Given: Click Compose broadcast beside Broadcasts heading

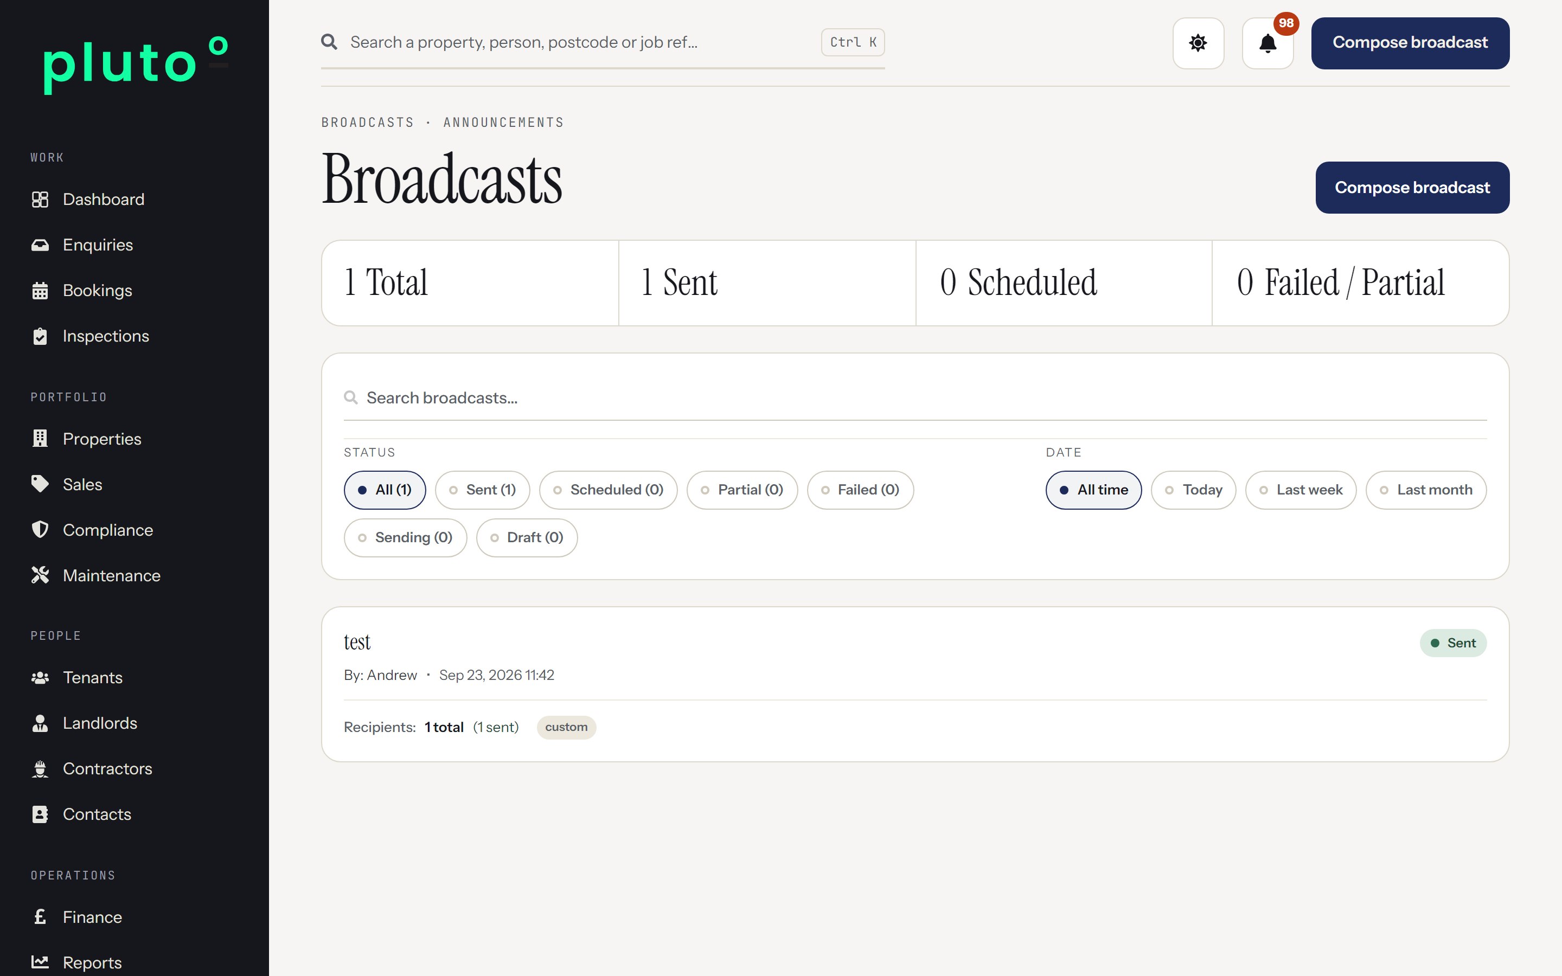Looking at the screenshot, I should click(1412, 188).
